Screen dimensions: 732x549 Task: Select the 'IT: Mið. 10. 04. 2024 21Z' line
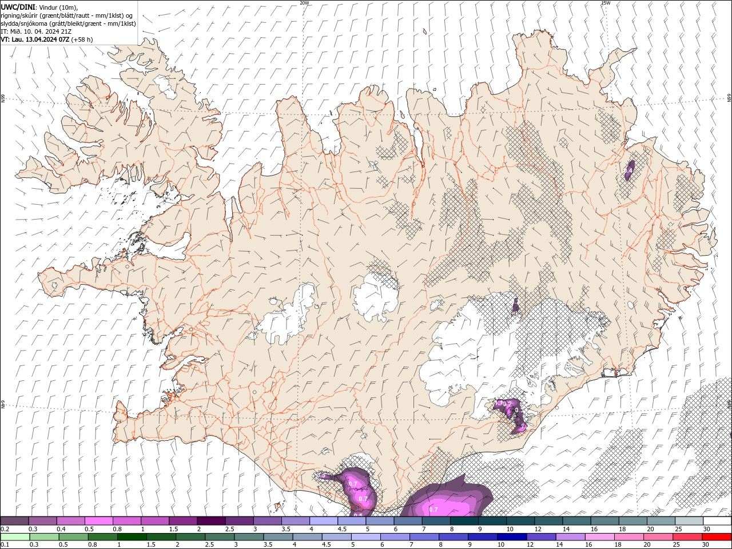point(35,31)
